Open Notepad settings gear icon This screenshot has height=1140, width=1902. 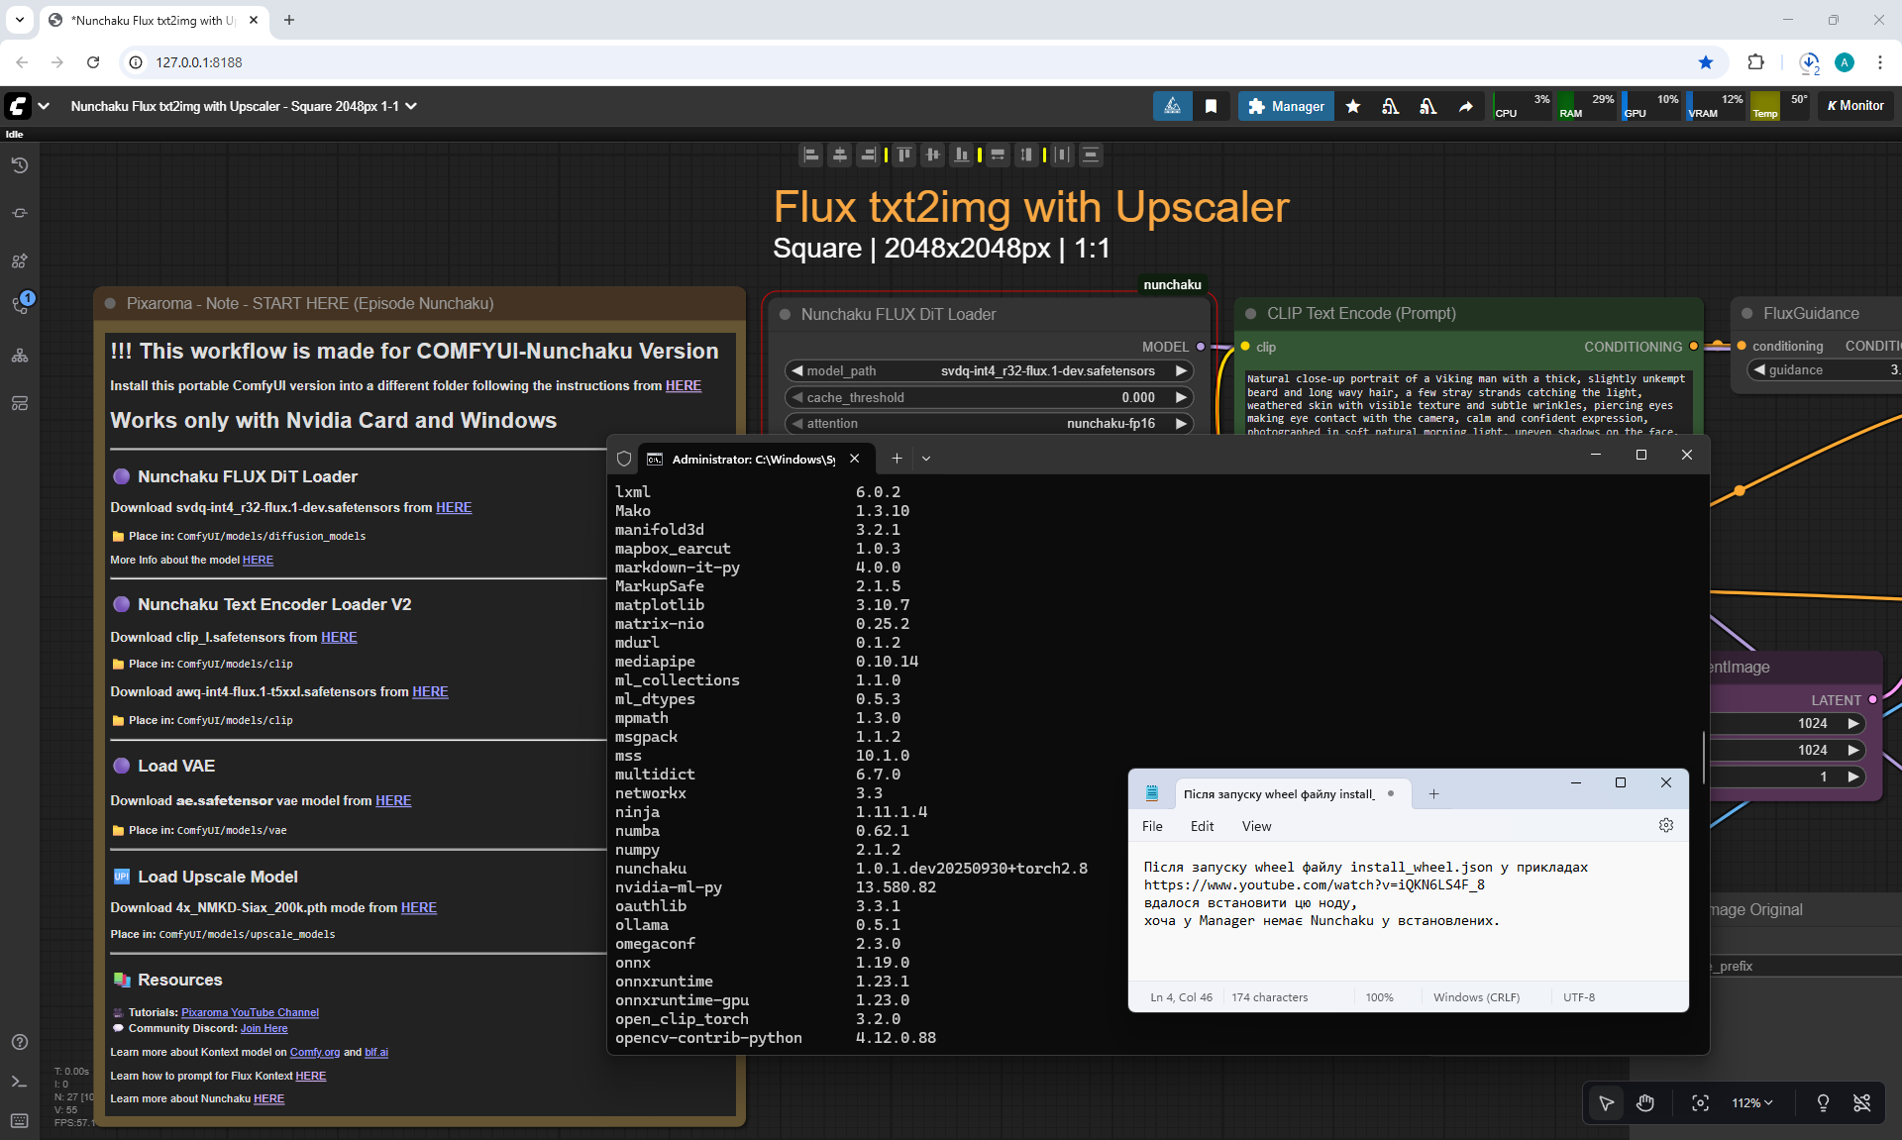pyautogui.click(x=1666, y=826)
